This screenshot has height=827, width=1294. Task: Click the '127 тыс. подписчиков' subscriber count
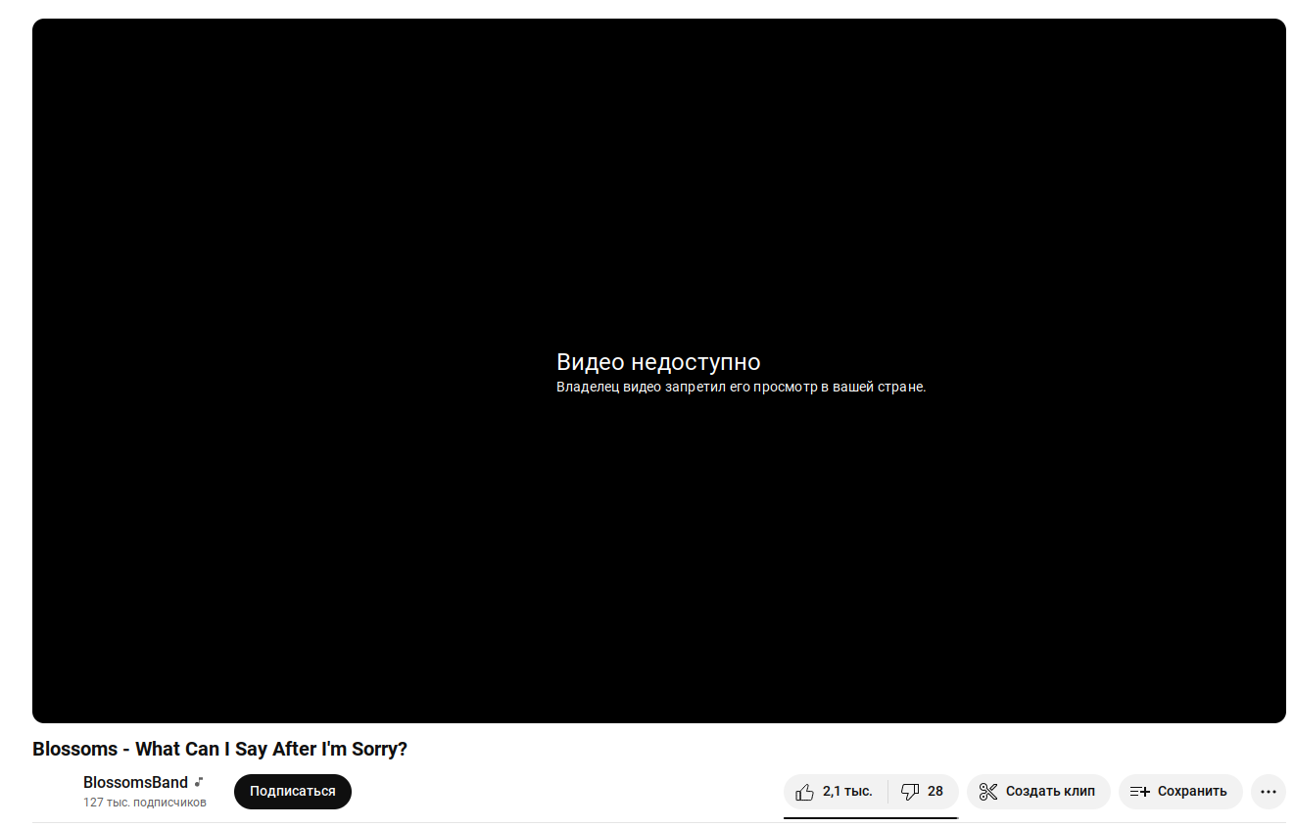click(145, 803)
